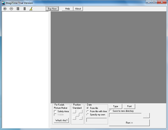168x130 pixels.
Task: Check Save to new directory
Action: (110, 111)
